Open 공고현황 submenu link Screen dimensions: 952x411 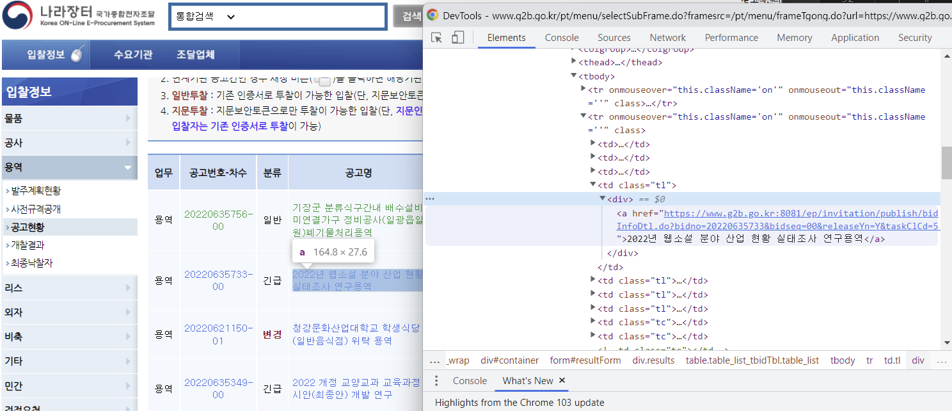click(x=28, y=227)
